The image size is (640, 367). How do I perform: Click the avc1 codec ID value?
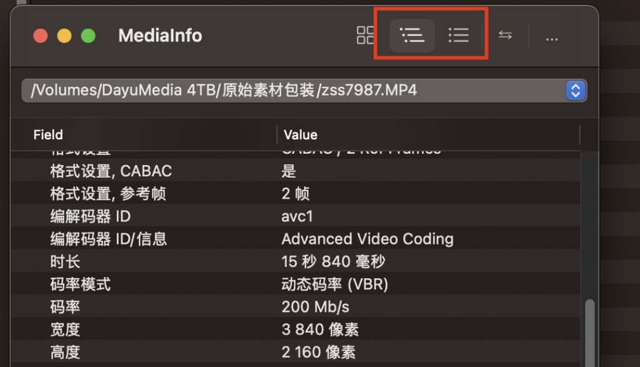297,216
